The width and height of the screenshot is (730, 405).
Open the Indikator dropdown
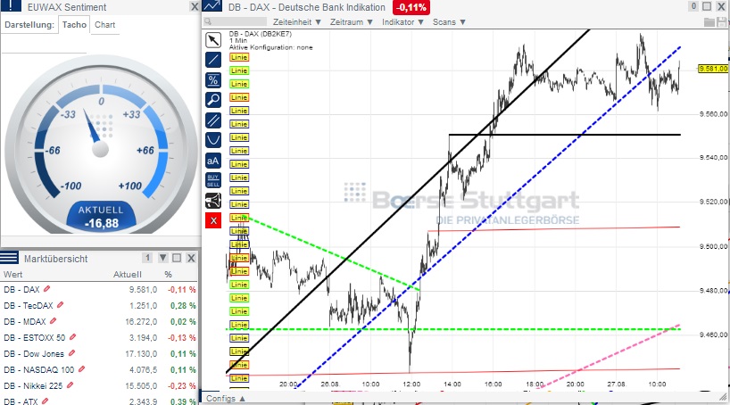(x=402, y=22)
